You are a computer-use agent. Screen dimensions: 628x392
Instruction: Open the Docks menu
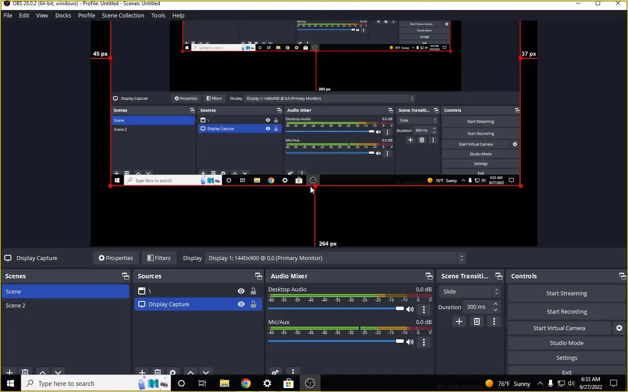[63, 15]
